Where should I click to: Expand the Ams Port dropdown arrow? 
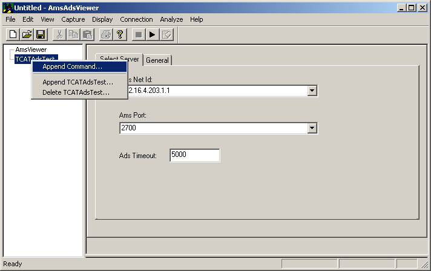point(312,128)
